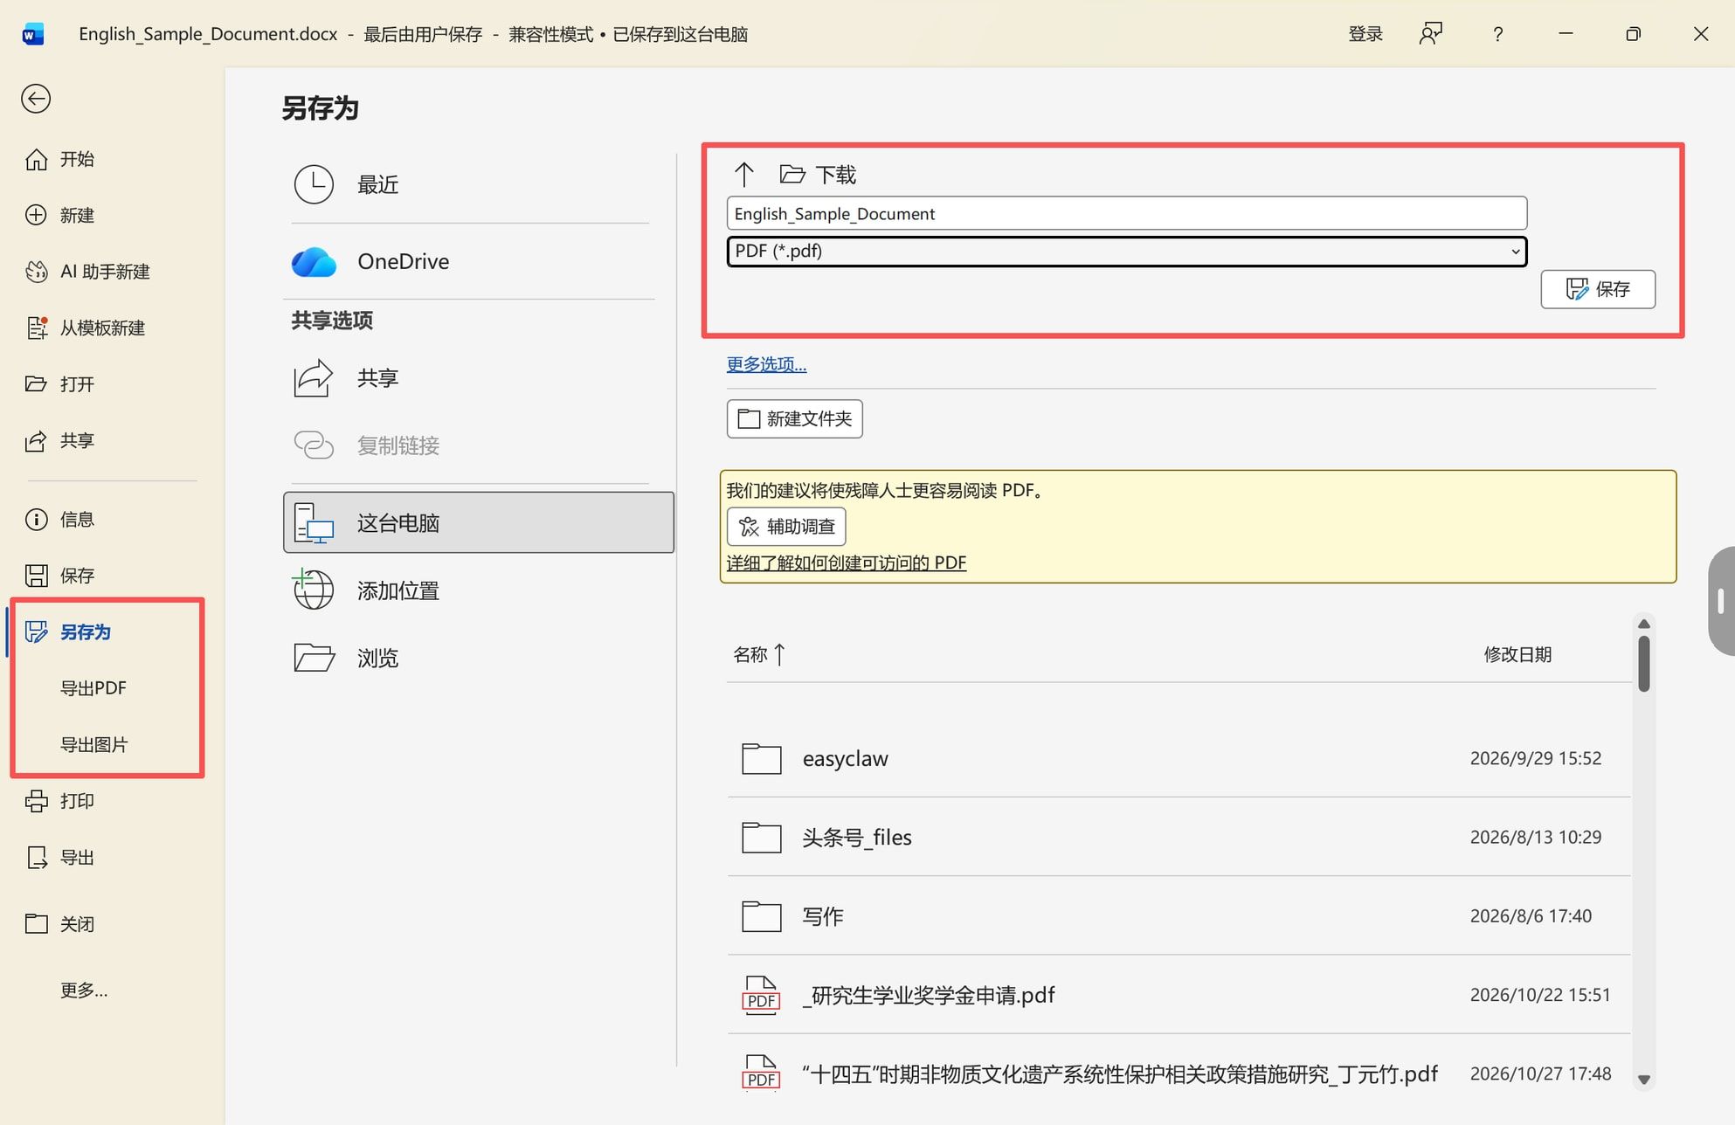Select _研究生学业奖学金申请.pdf file
This screenshot has width=1735, height=1125.
(1179, 995)
